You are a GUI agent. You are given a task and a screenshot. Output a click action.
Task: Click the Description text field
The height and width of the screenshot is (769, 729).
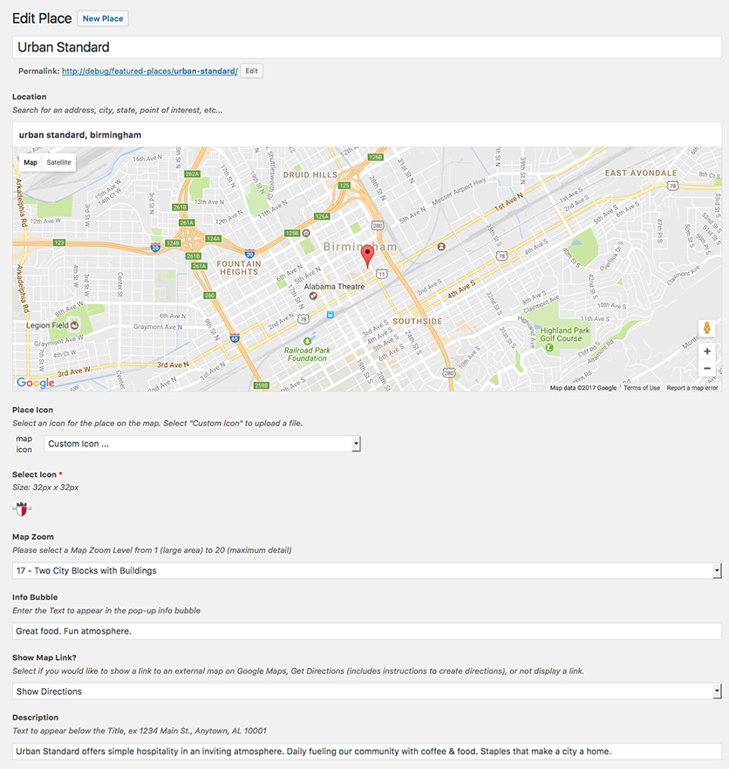pos(367,752)
